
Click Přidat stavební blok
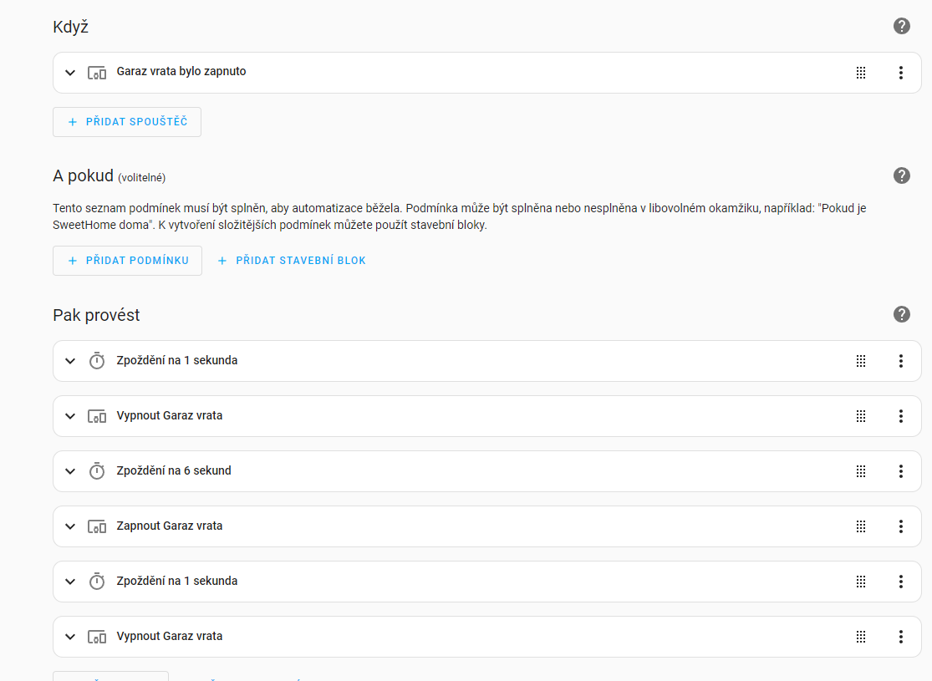pyautogui.click(x=292, y=261)
